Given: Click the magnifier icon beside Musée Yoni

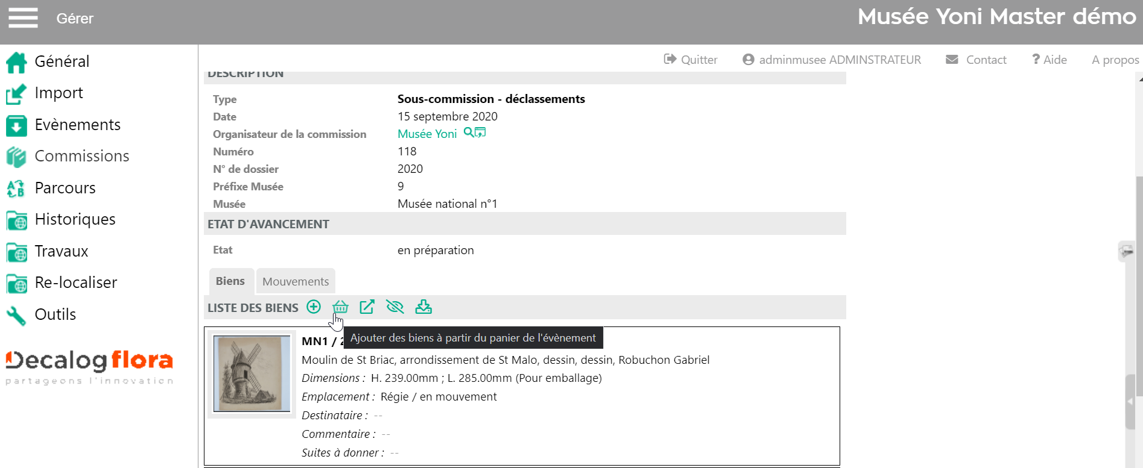Looking at the screenshot, I should coord(468,133).
